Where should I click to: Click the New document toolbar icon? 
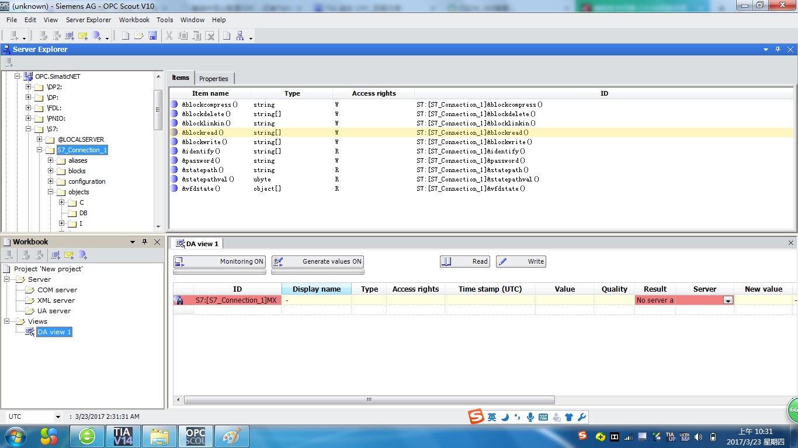click(125, 36)
